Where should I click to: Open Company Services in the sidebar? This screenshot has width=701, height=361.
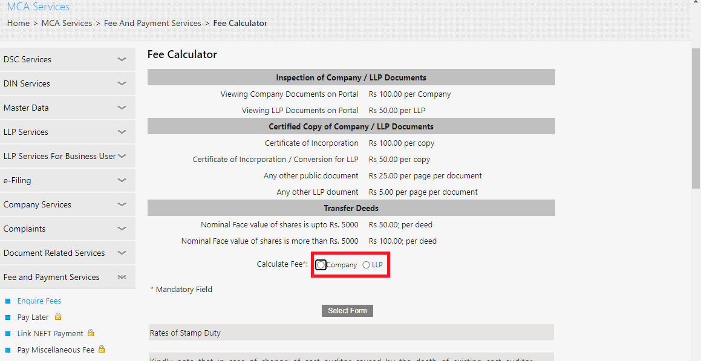(x=37, y=204)
